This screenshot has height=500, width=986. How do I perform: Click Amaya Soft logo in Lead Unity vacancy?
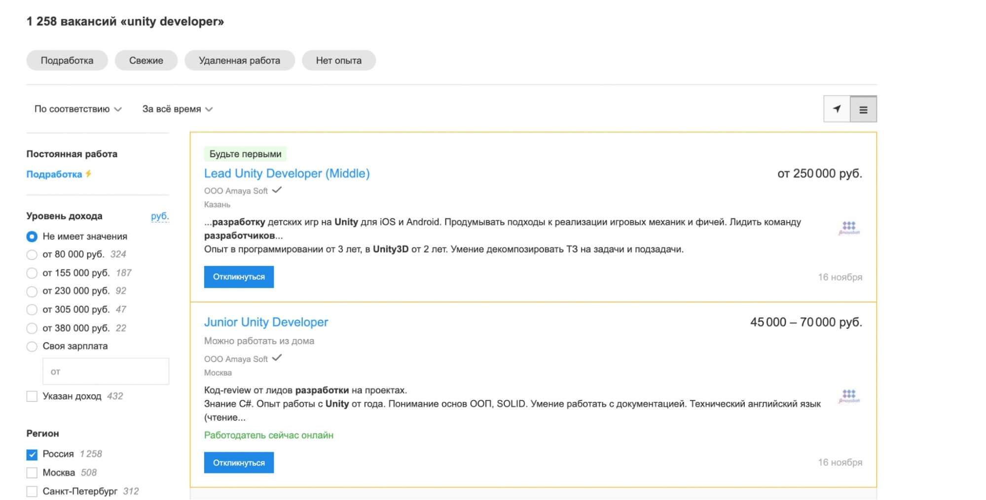coord(848,228)
